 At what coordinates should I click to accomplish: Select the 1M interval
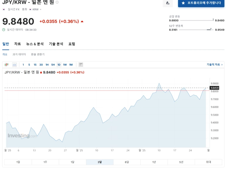(71, 65)
